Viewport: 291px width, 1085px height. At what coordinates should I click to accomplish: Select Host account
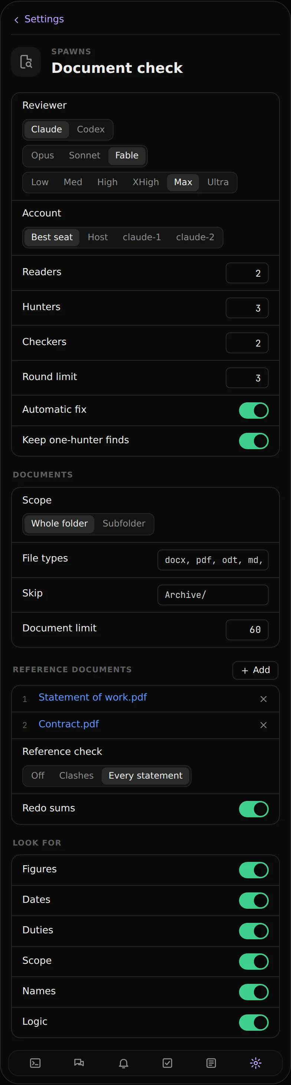point(98,238)
